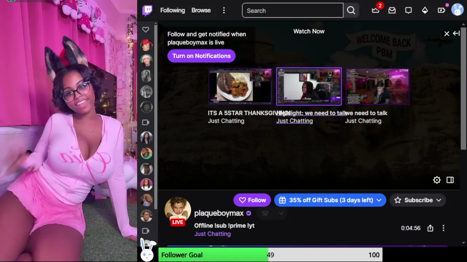This screenshot has width=467, height=262.
Task: Open sidebar channel with red cap avatar
Action: (146, 45)
